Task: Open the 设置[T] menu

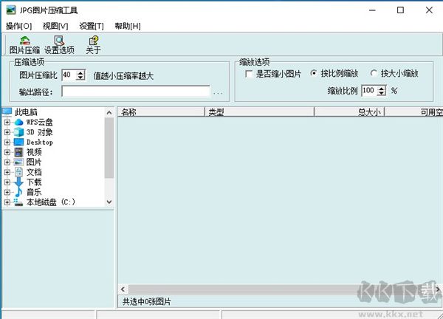Action: pyautogui.click(x=92, y=27)
